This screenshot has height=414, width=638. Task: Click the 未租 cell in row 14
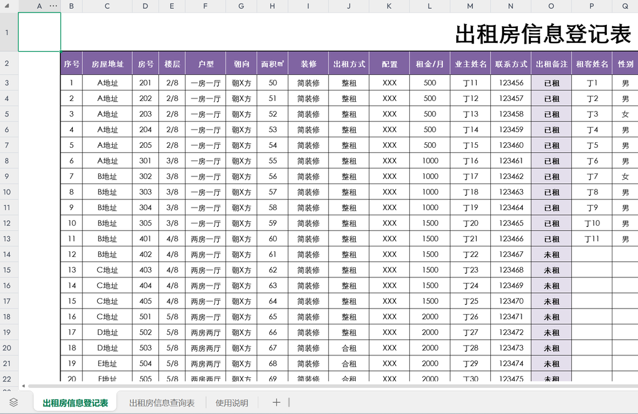click(x=551, y=254)
